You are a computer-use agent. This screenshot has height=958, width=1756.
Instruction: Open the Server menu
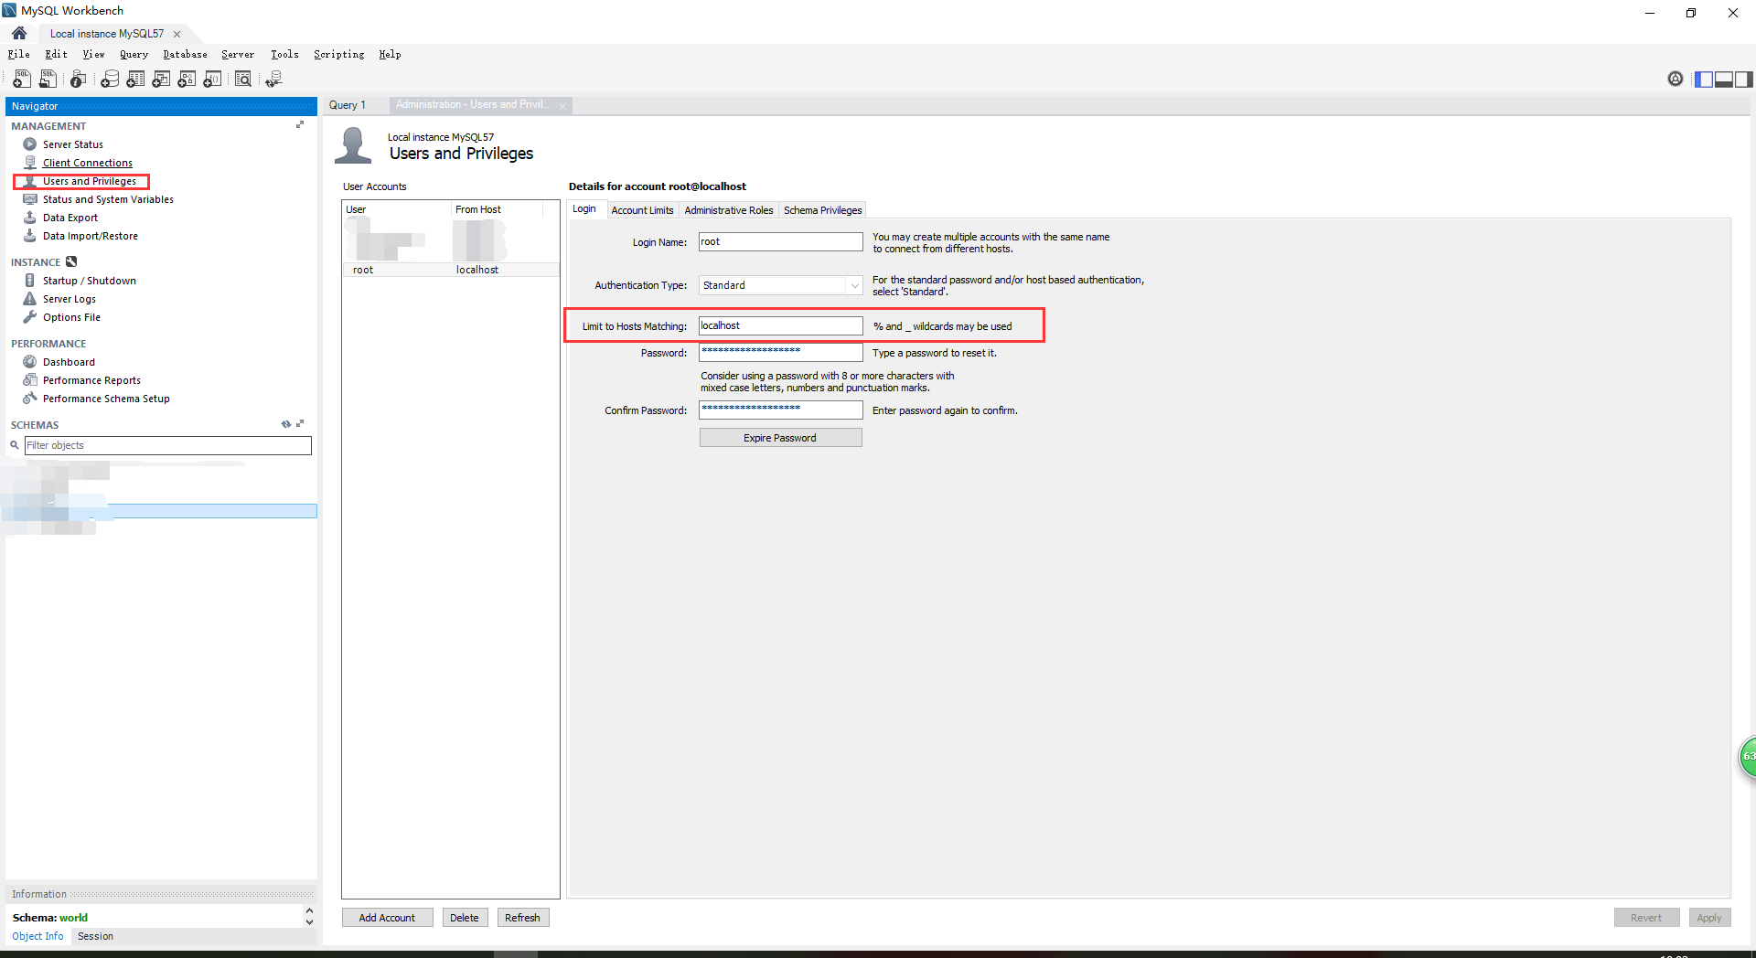[237, 54]
